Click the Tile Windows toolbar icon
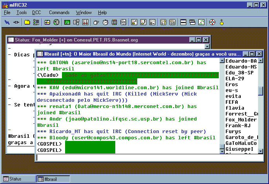This screenshot has height=184, width=269. coord(183,22)
